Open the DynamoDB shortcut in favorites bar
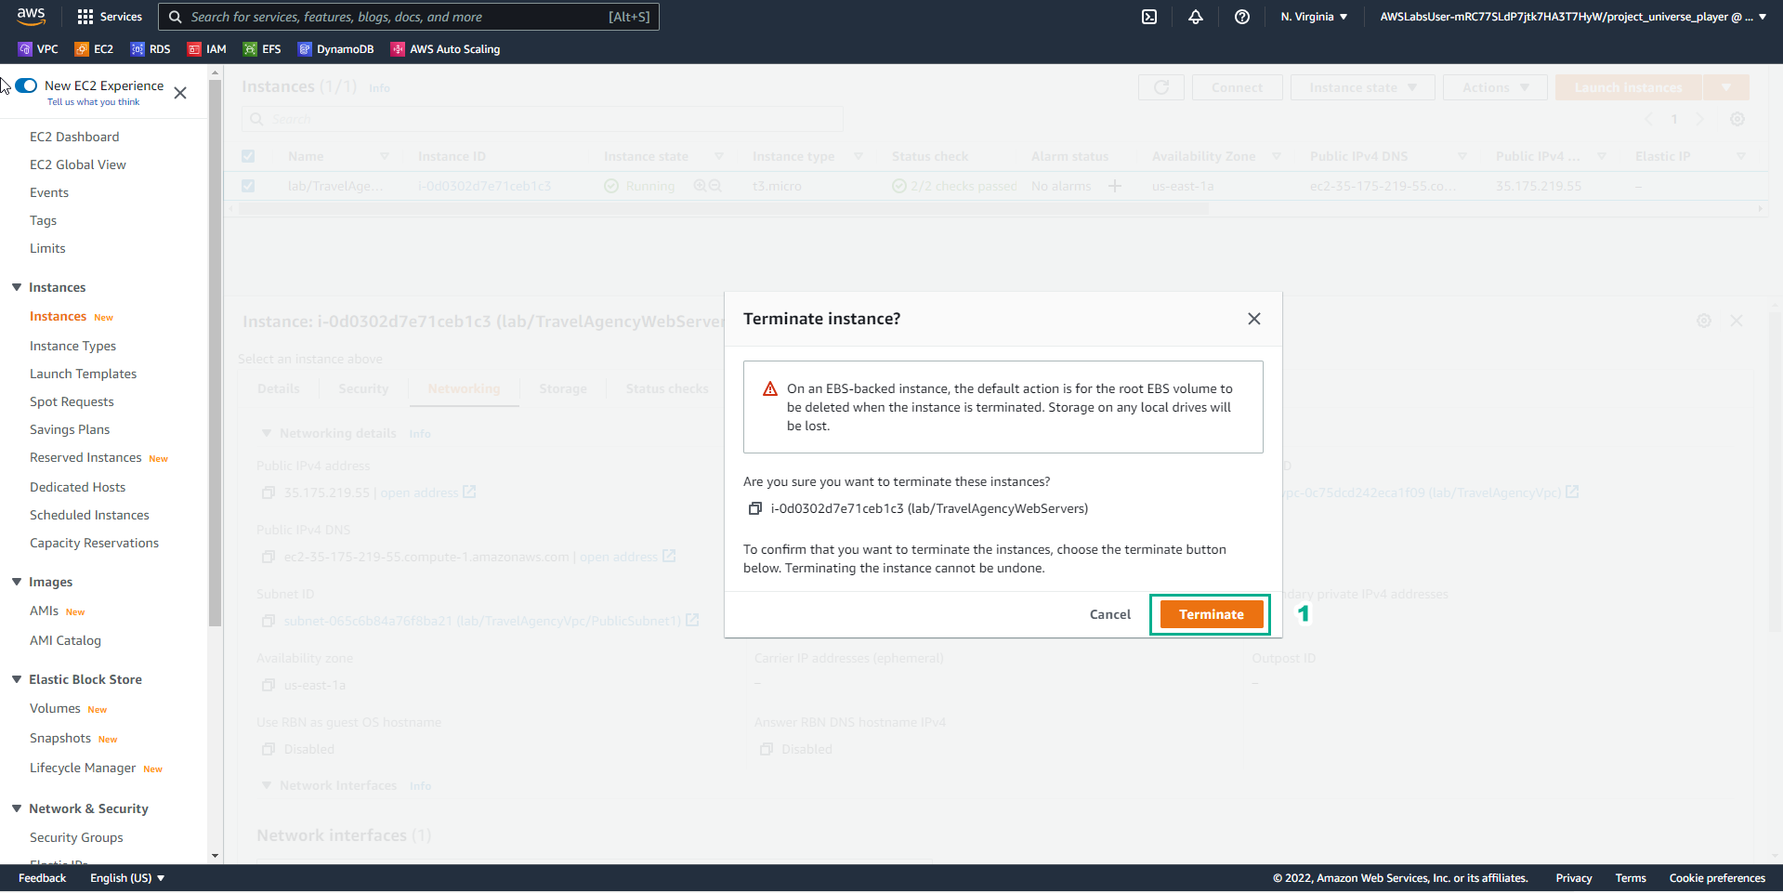This screenshot has width=1783, height=893. pos(335,49)
